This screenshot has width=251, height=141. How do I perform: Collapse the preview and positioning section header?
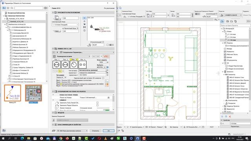pyautogui.click(x=83, y=13)
